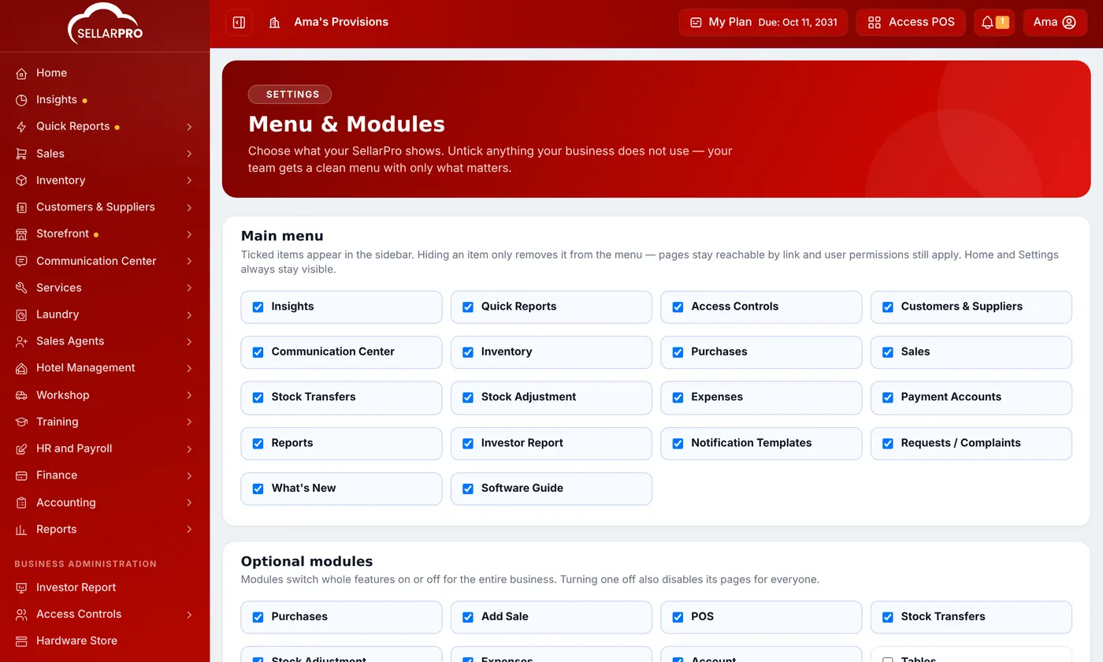Open My Plan button in header

(763, 22)
